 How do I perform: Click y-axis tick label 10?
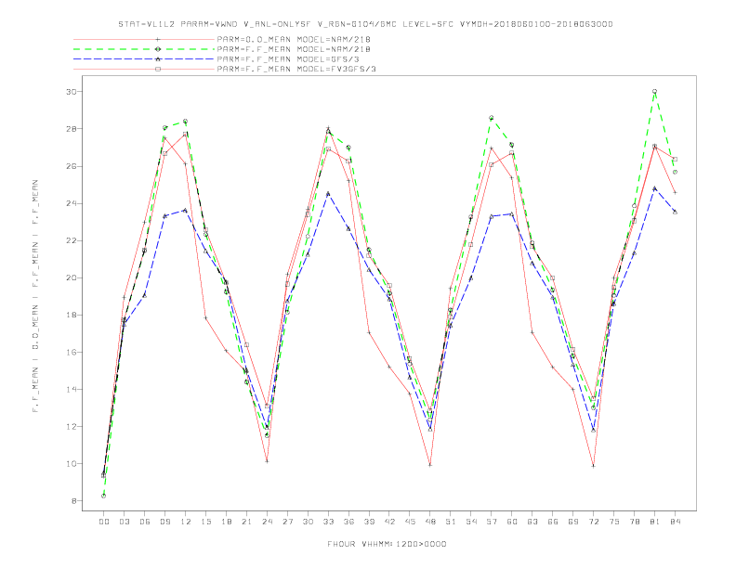[x=72, y=463]
